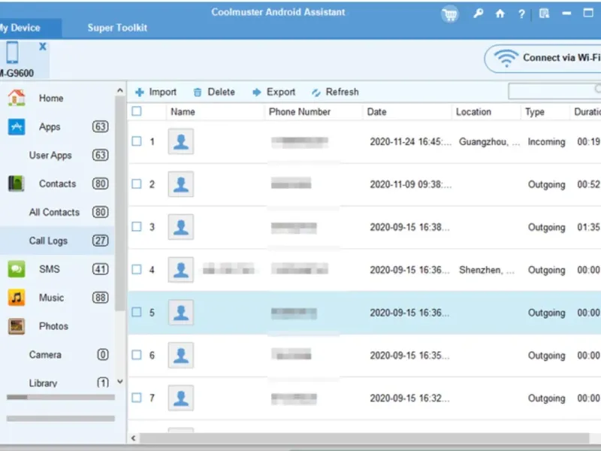
Task: Sort by the Name column header
Action: coord(216,112)
